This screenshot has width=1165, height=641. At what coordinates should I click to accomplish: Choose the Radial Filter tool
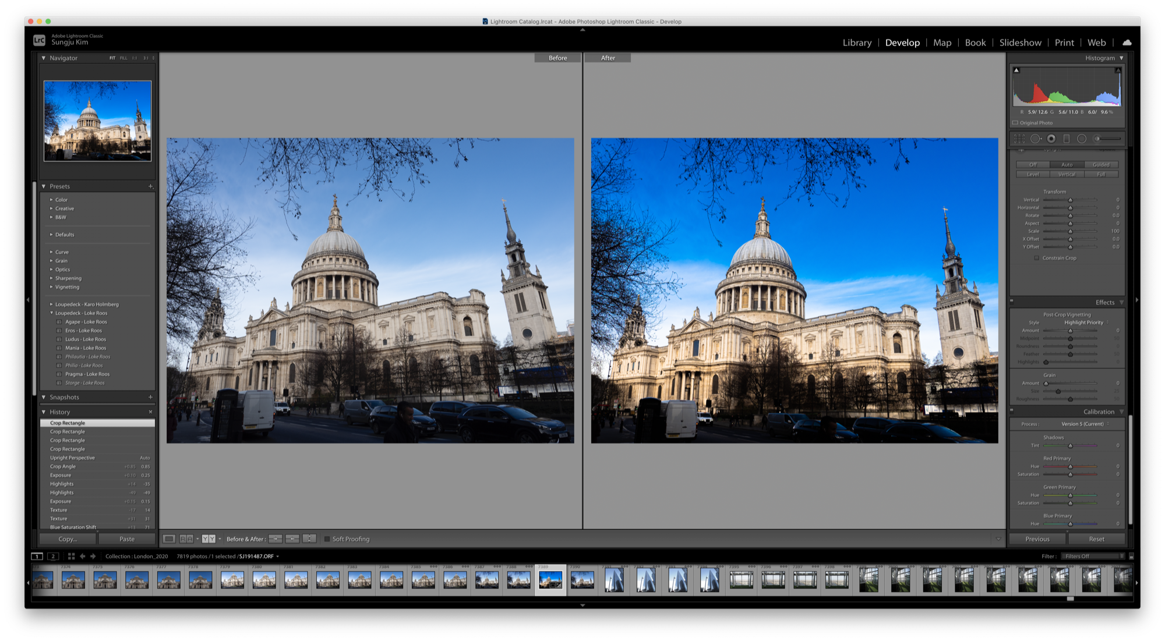click(x=1082, y=139)
